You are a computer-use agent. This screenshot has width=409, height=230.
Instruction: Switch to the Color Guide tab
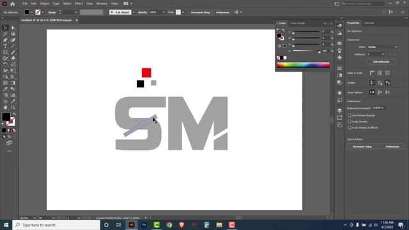[297, 23]
